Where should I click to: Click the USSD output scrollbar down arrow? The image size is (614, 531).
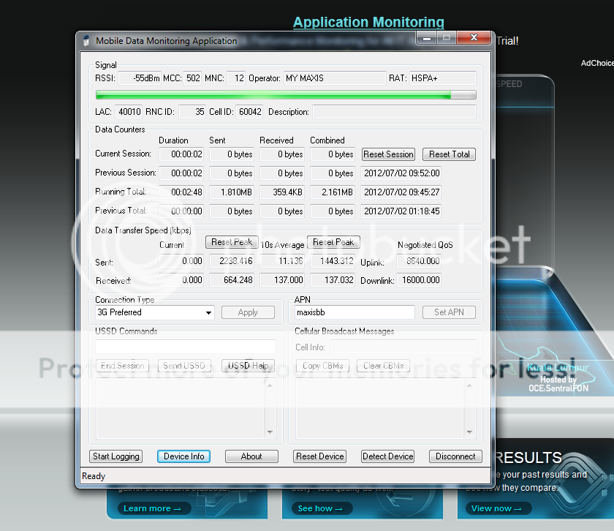[x=270, y=432]
